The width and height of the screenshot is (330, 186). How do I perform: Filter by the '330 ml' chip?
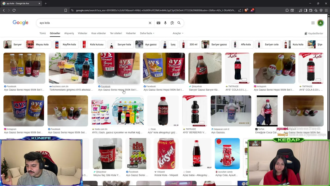pos(189,44)
